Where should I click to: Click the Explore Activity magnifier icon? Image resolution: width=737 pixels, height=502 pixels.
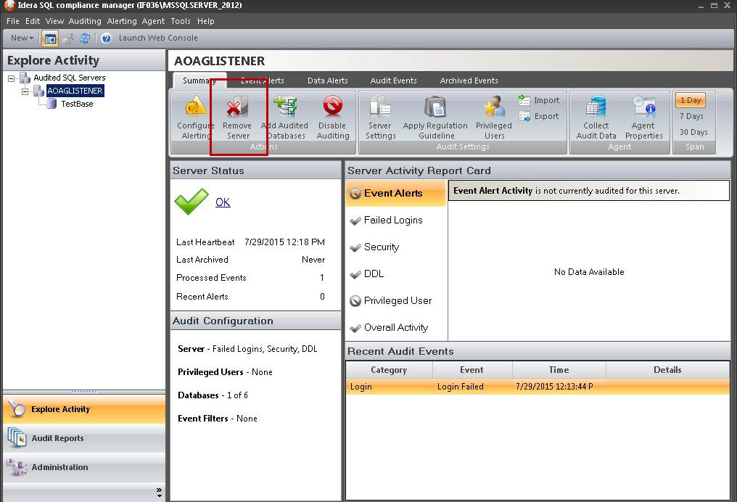point(17,409)
